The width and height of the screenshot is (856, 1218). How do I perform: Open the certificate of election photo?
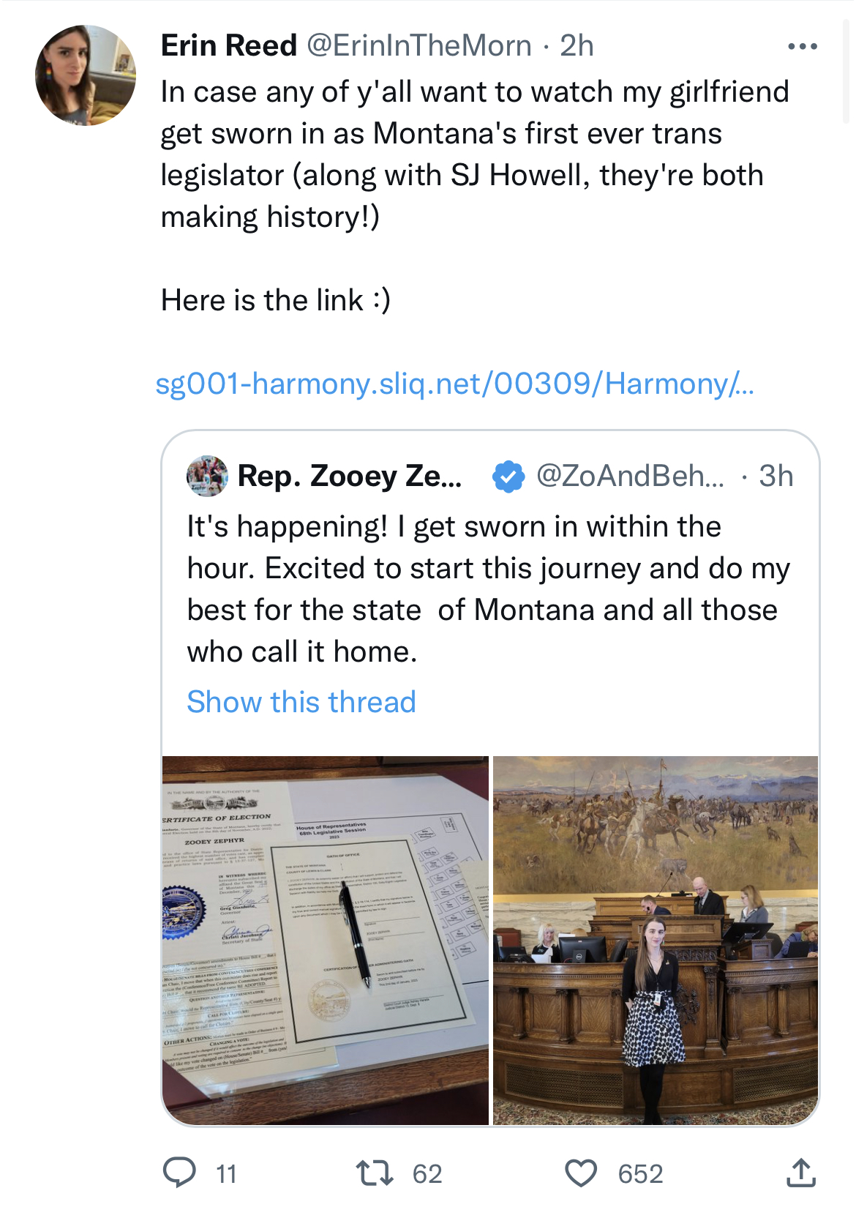tap(325, 940)
